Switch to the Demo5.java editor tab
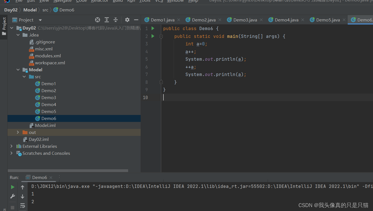 coord(328,20)
